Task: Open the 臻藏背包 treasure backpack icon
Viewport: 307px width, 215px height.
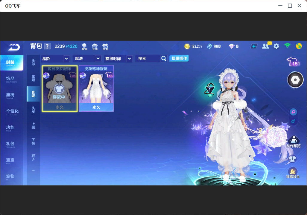Action: 293,173
